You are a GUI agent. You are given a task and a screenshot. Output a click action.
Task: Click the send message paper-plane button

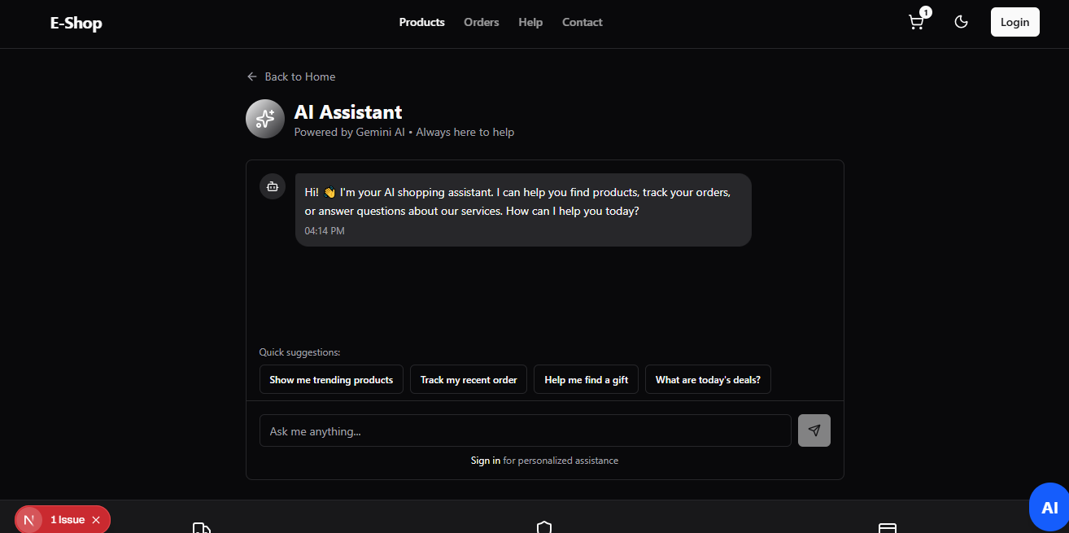tap(814, 430)
